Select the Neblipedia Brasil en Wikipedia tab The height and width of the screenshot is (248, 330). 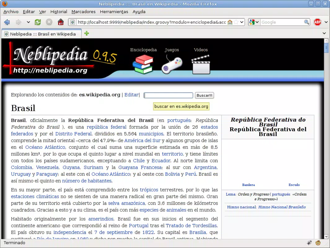(x=42, y=34)
